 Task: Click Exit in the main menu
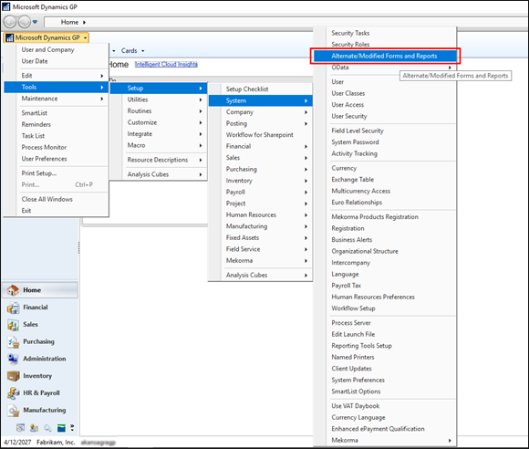(x=57, y=211)
